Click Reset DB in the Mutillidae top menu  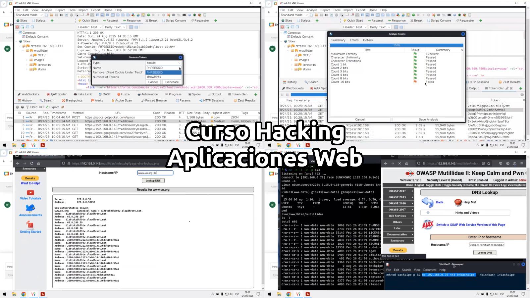[x=487, y=185]
